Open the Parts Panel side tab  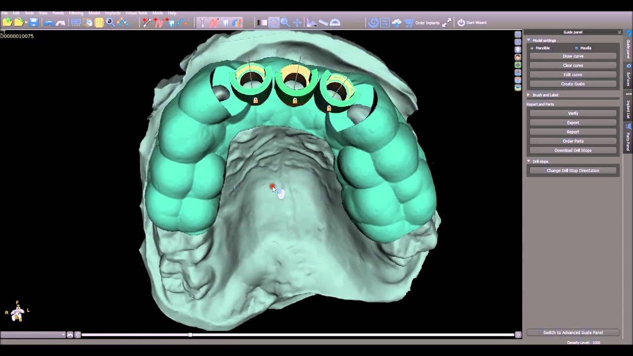click(629, 138)
